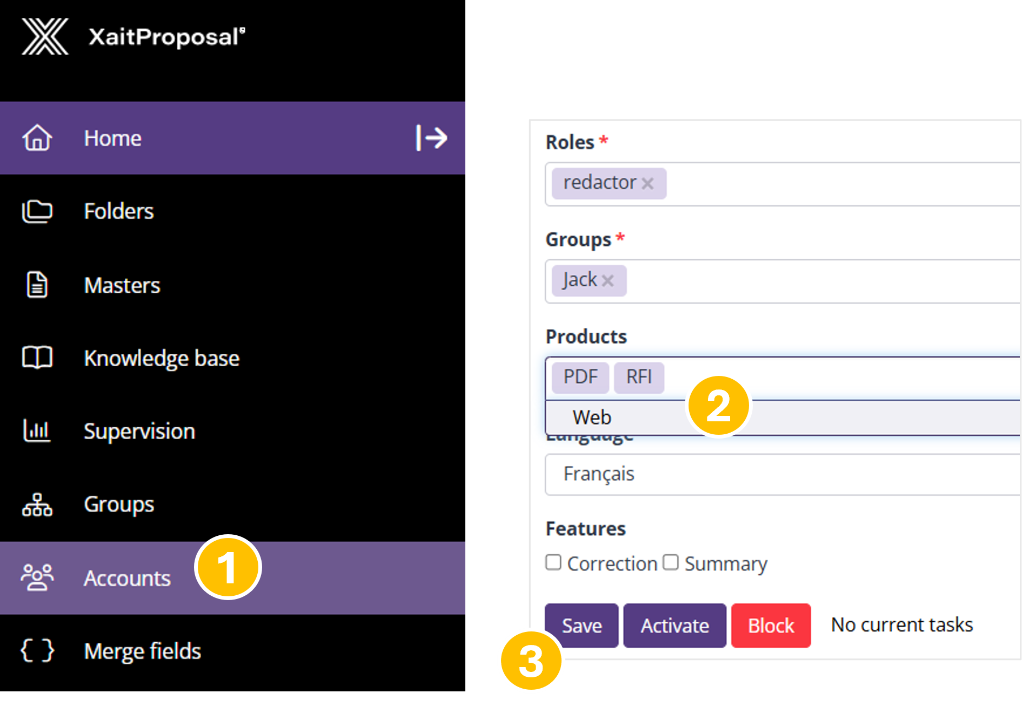
Task: Click the Supervision chart icon
Action: pos(37,430)
